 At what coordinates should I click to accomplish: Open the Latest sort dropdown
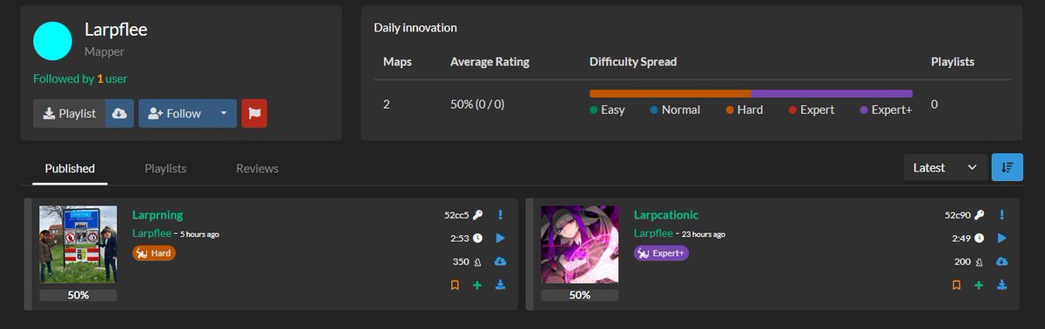(945, 167)
